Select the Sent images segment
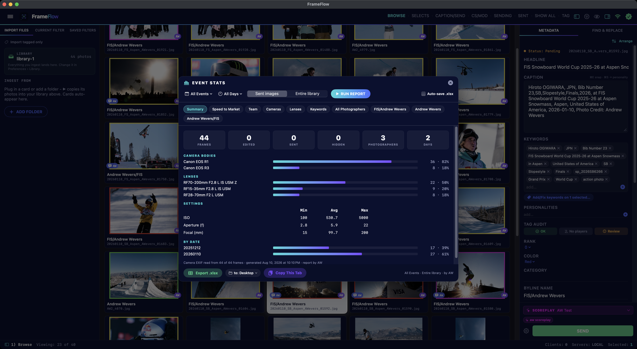 (267, 94)
